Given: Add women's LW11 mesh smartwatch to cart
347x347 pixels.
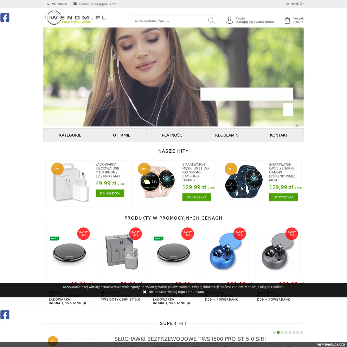Looking at the screenshot, I should point(283,197).
